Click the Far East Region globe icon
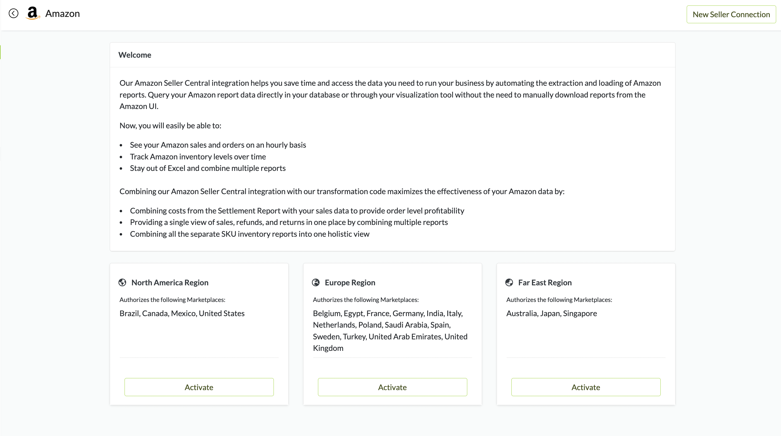Viewport: 781px width, 436px height. coord(509,283)
